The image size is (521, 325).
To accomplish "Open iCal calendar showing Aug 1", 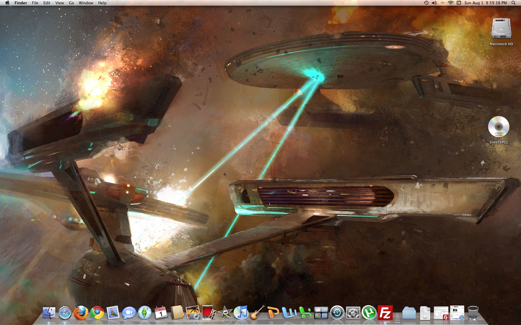I will pos(161,313).
